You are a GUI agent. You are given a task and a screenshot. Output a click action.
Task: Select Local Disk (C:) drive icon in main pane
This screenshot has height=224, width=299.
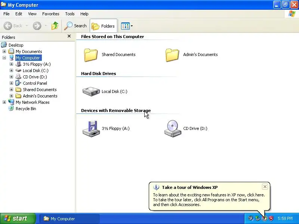(91, 91)
